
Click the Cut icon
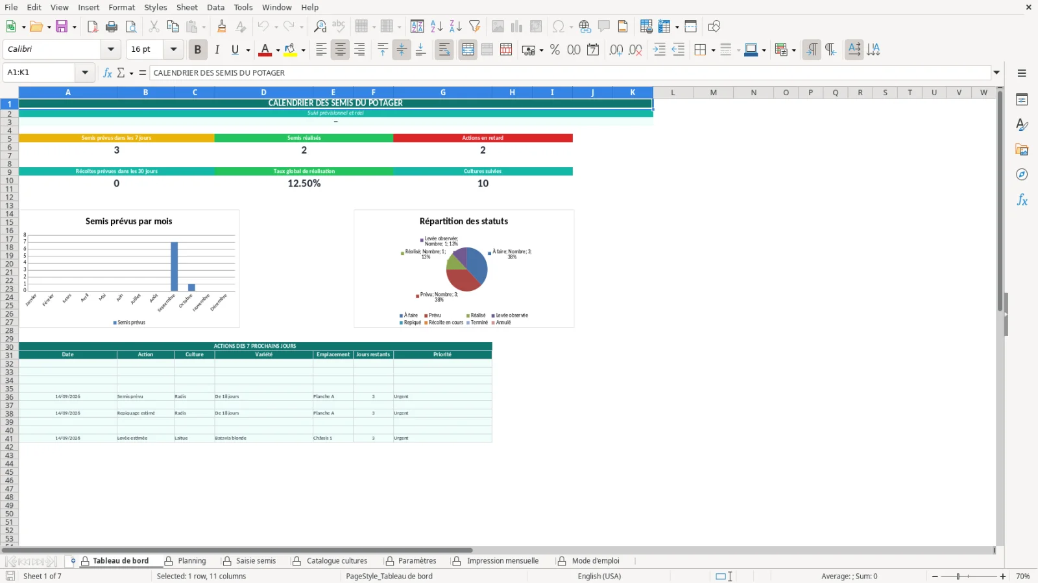[154, 27]
